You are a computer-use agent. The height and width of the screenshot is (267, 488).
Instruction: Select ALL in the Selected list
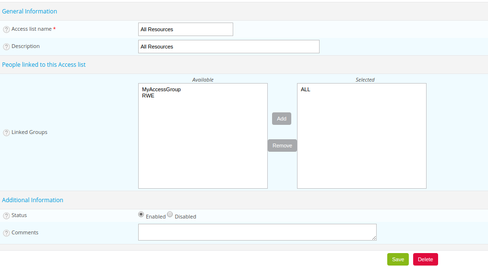pyautogui.click(x=305, y=89)
